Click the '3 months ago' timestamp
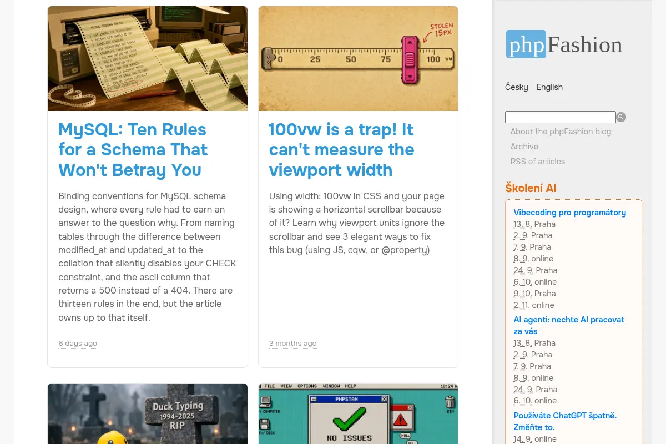The height and width of the screenshot is (444, 666). coord(293,344)
